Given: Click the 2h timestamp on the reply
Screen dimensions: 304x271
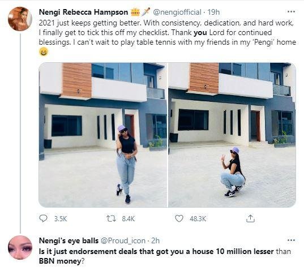Looking at the screenshot, I should pos(155,240).
